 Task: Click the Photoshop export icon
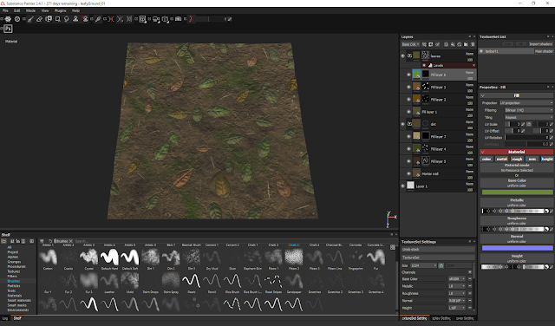8,29
